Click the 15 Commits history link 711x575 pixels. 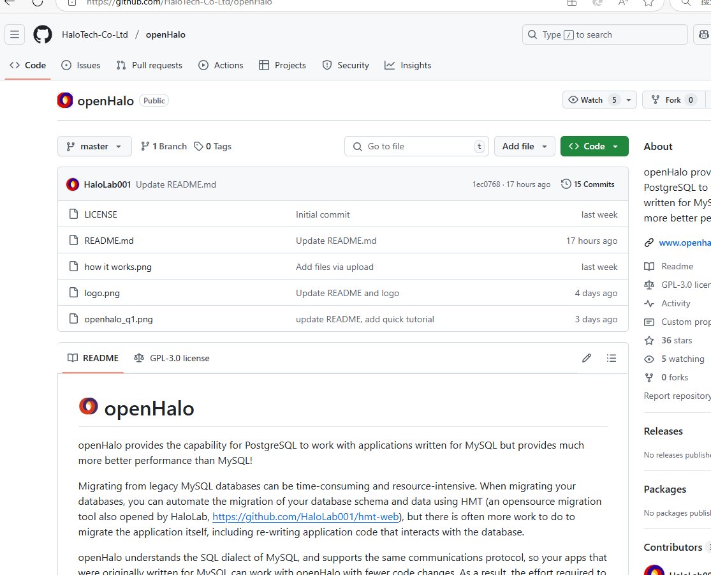click(x=588, y=184)
